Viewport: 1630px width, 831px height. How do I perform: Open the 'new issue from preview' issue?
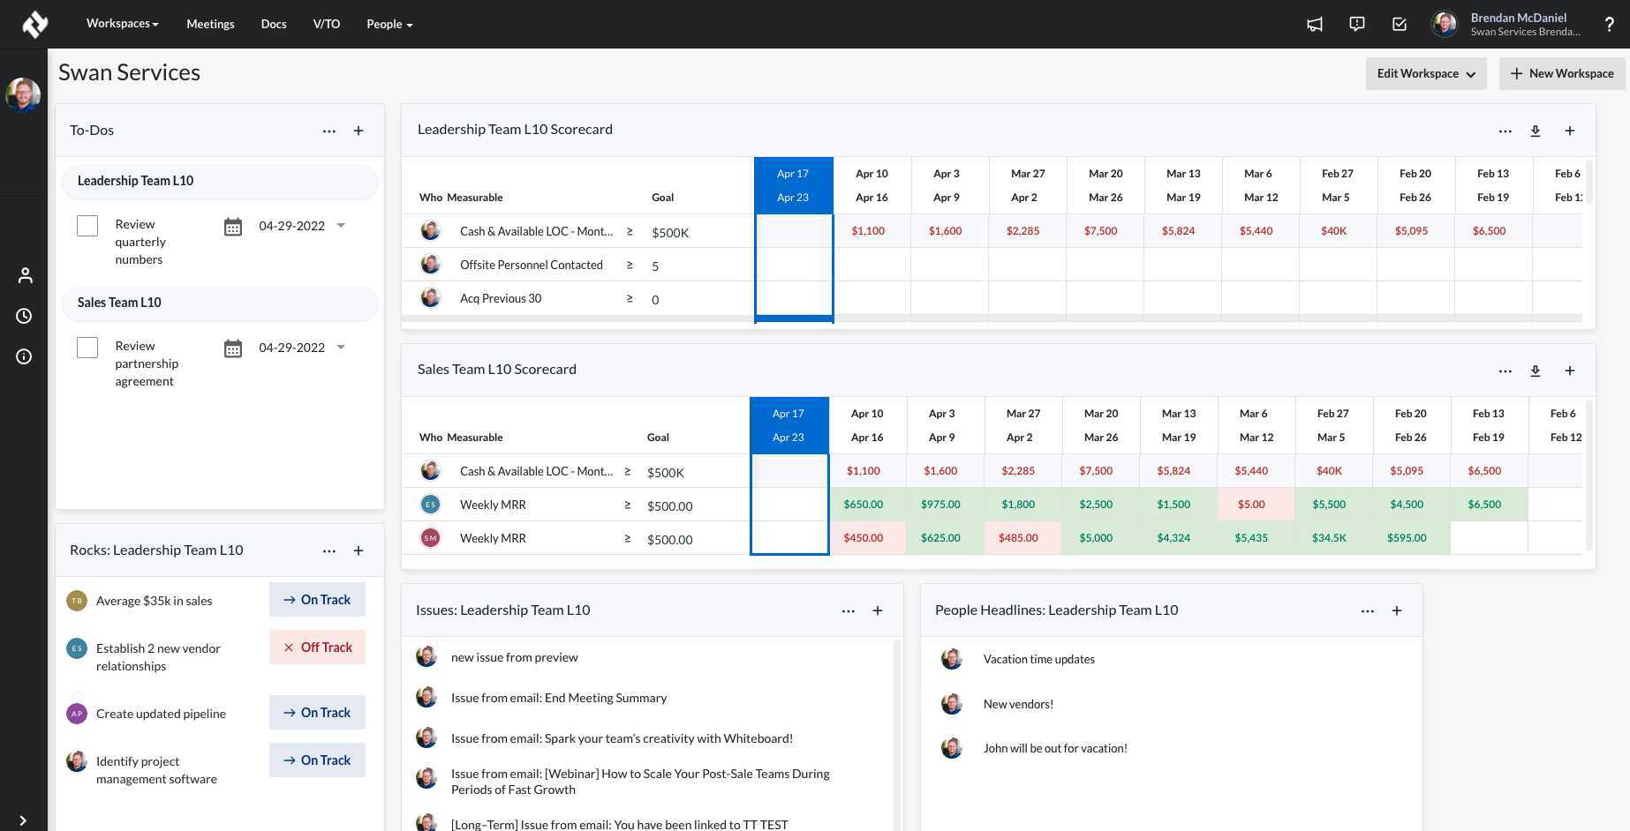(x=514, y=657)
